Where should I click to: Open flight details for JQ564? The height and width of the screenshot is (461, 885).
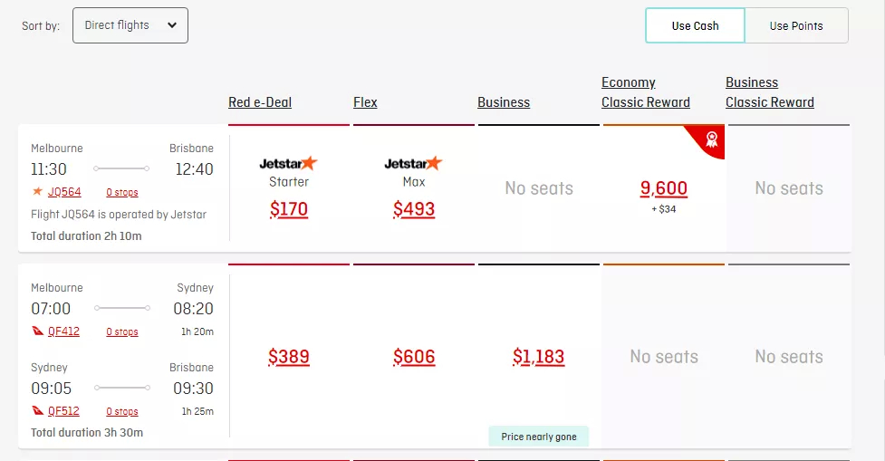64,192
